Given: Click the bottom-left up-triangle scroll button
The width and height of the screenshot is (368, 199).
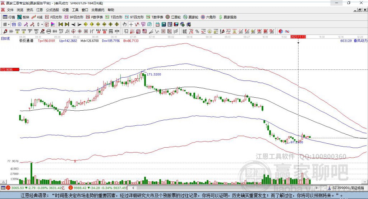Looking at the screenshot, I should pos(3,182).
